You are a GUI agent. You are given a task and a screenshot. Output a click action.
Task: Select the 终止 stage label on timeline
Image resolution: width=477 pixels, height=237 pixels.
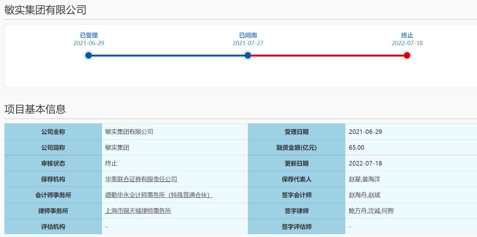pyautogui.click(x=407, y=35)
